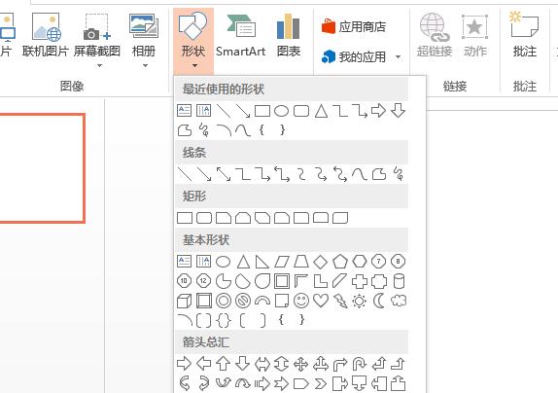The width and height of the screenshot is (558, 393).
Task: Select the dodecagon shape labeled 12
Action: (x=203, y=281)
